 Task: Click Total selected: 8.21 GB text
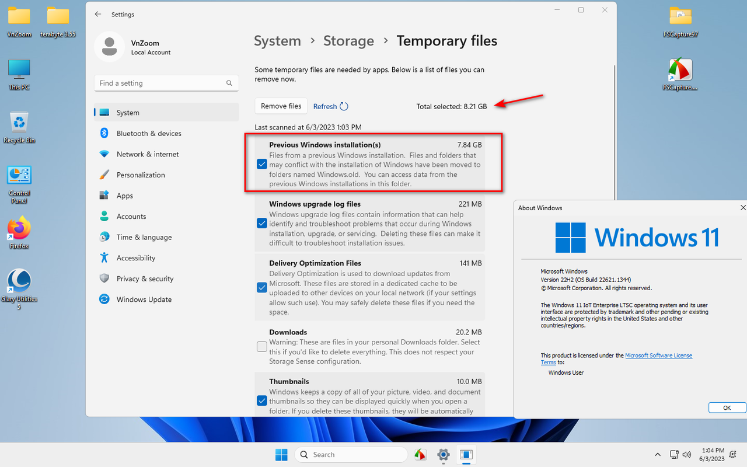coord(452,106)
